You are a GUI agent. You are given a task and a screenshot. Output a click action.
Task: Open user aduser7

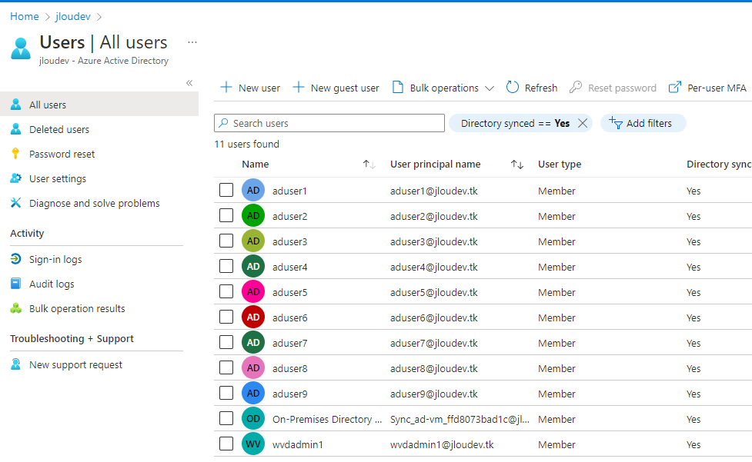(289, 344)
